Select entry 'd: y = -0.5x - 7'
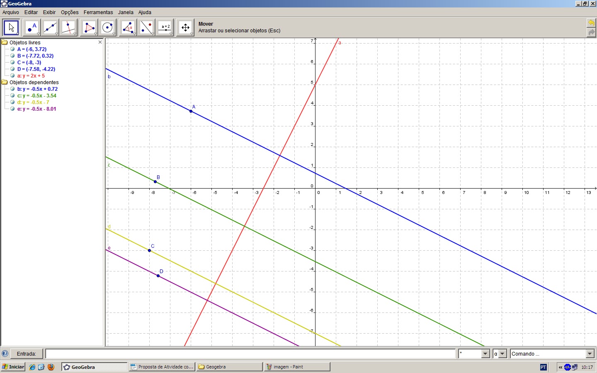Viewport: 597px width, 373px height. (x=33, y=102)
